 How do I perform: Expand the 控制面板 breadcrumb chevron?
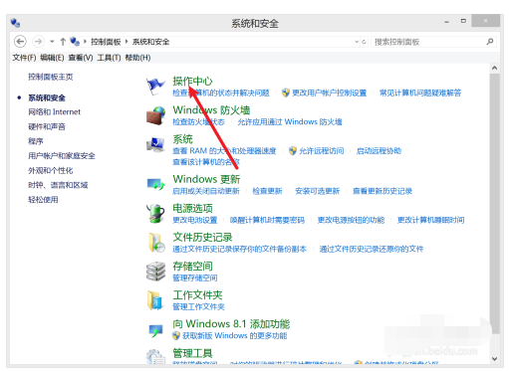[127, 42]
